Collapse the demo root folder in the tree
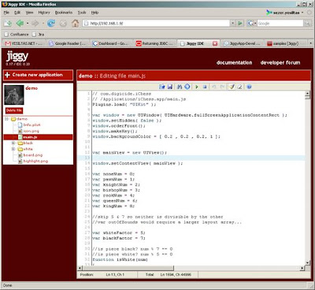Screen dimensions: 315x290 pyautogui.click(x=7, y=119)
